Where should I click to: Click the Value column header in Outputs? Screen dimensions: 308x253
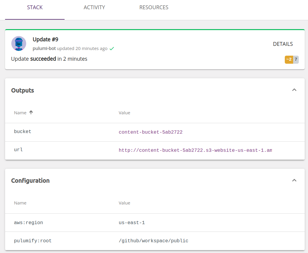[124, 113]
